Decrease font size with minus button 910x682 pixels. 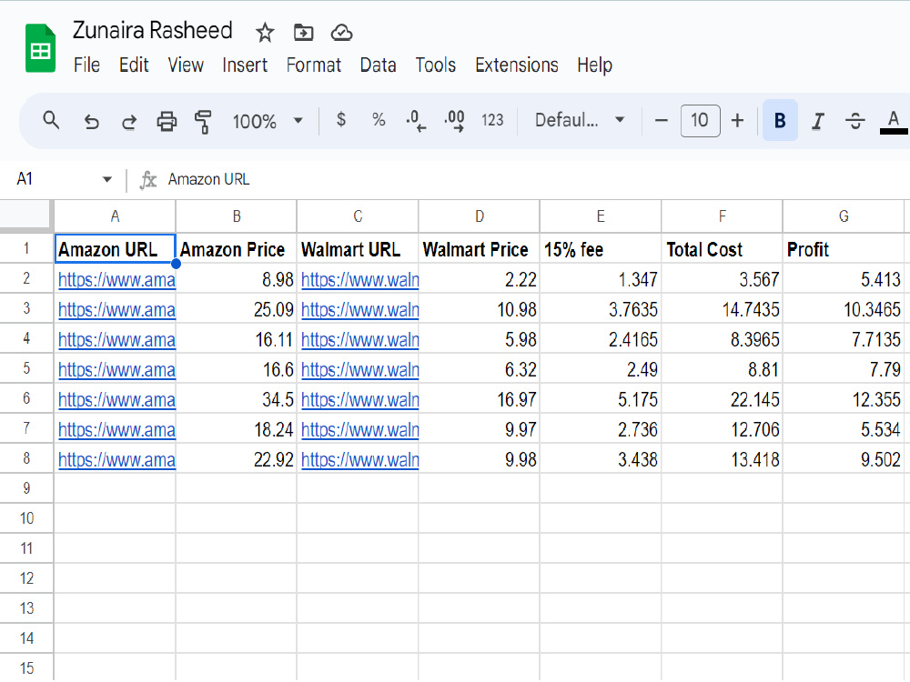[x=661, y=121]
